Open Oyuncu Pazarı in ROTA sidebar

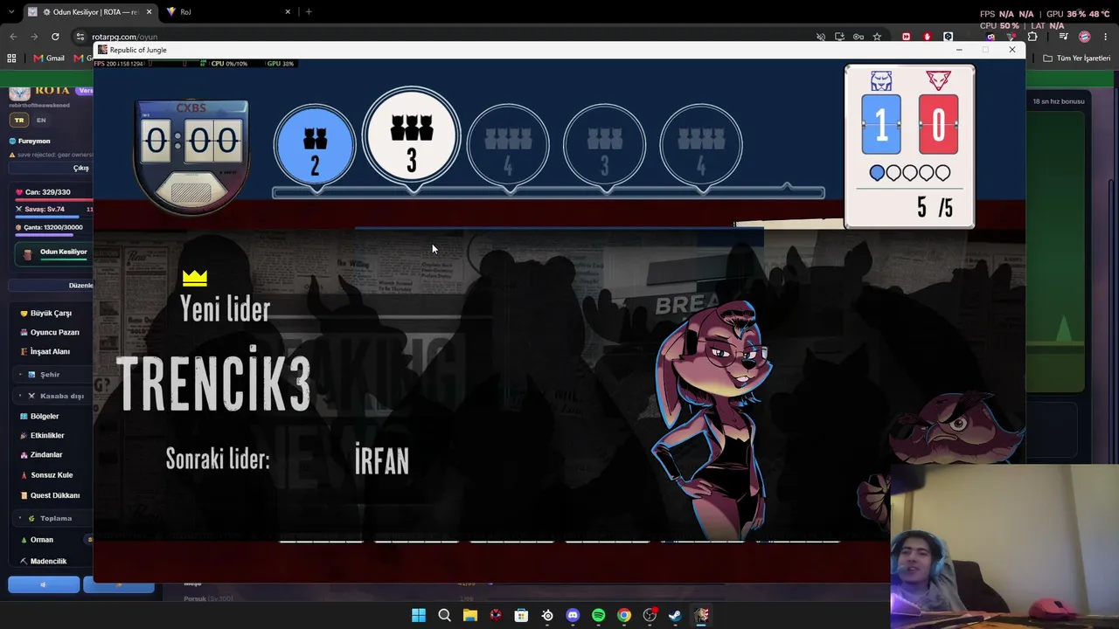(54, 332)
